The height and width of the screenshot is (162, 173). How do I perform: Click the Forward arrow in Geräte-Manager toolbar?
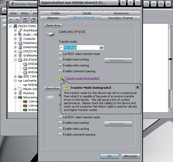[17, 20]
